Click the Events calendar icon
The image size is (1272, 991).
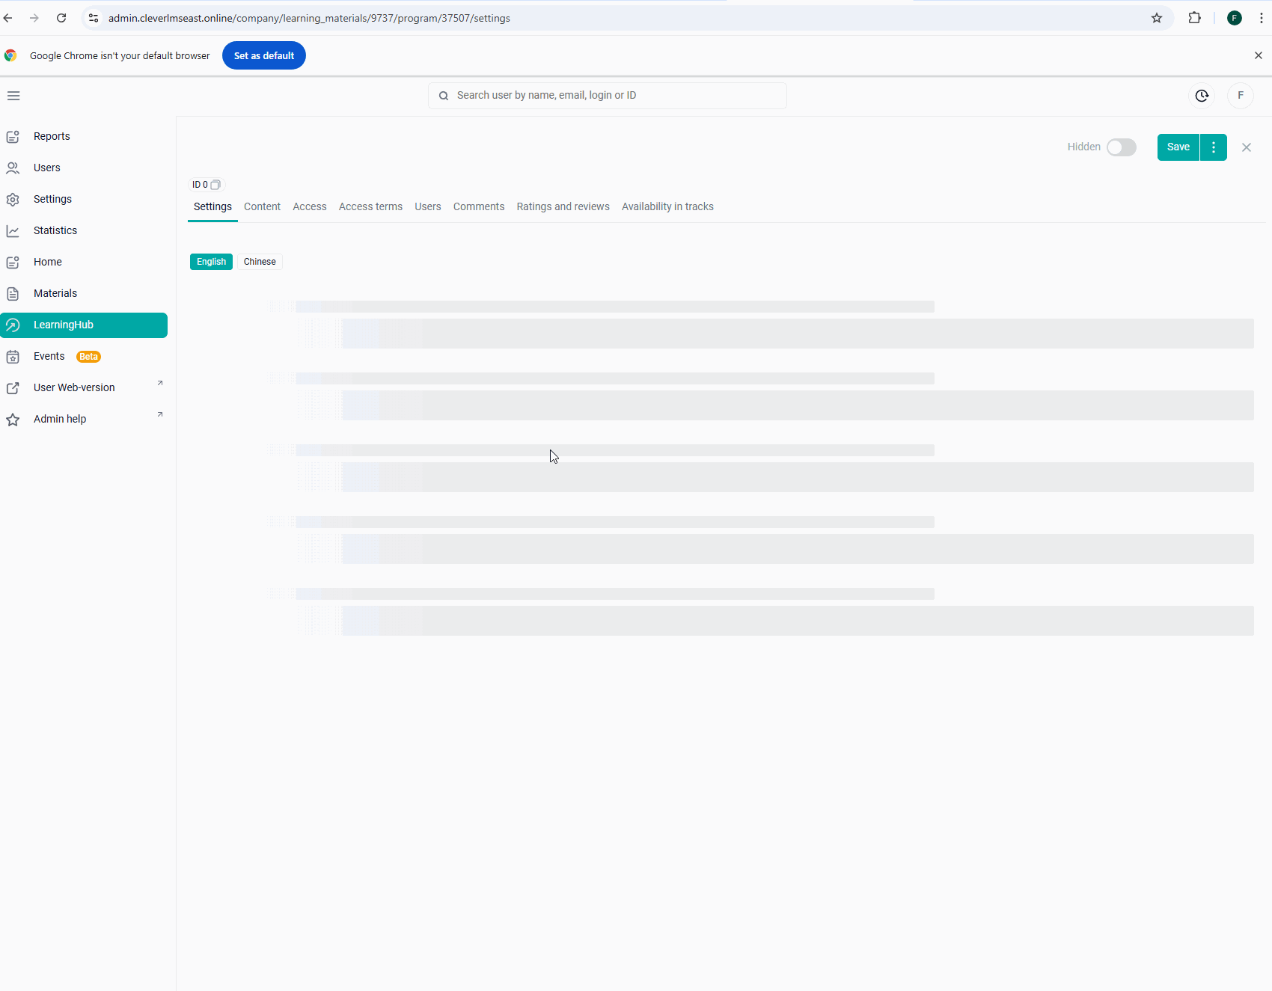(x=13, y=356)
